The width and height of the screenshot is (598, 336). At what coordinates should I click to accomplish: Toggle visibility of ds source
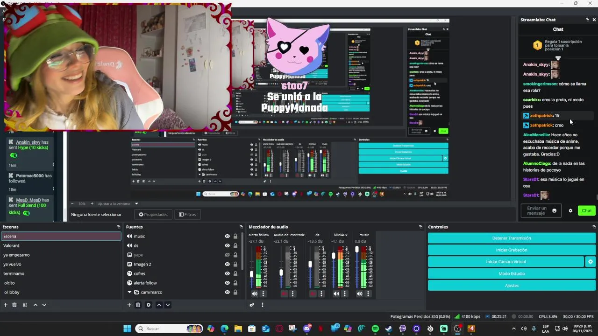[x=227, y=245]
